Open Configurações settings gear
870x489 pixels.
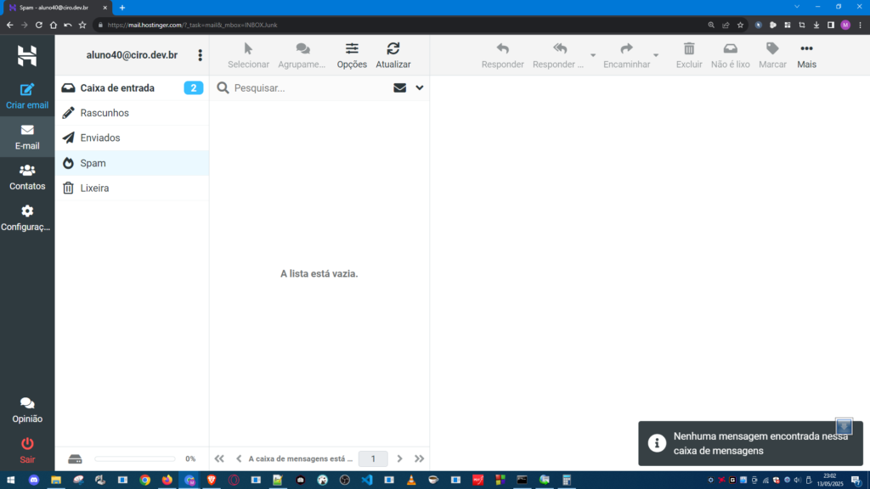click(27, 211)
